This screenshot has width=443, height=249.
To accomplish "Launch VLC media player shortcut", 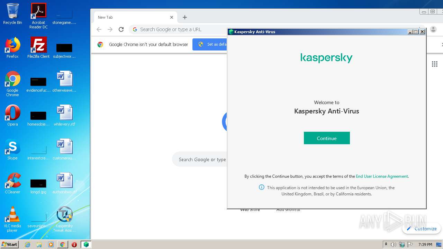I will (x=12, y=220).
